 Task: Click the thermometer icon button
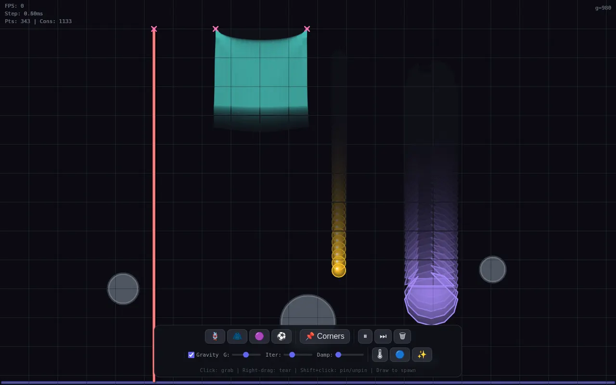pos(380,355)
